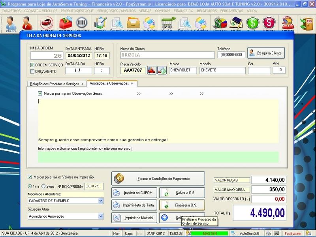Click the VALOR DESCONTO field showing 0,00
The width and height of the screenshot is (316, 237).
(269, 199)
